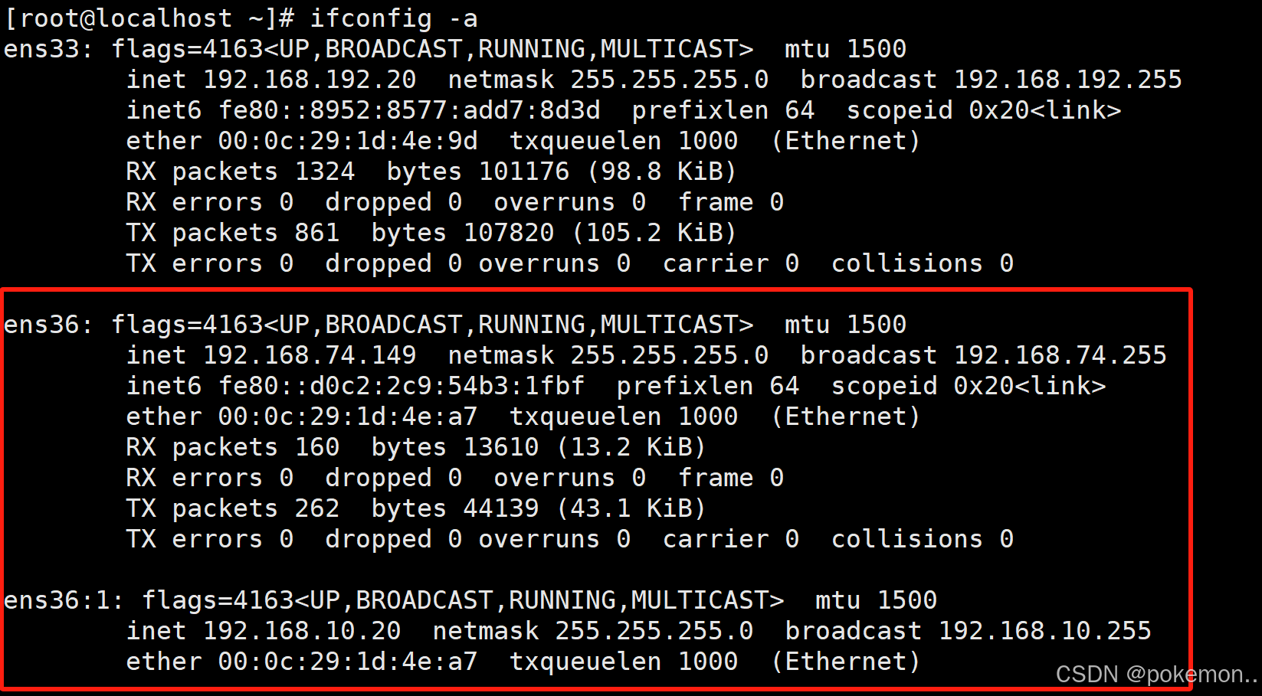This screenshot has height=696, width=1262.
Task: Click inet6 address fe80::d0c2:2c9:54b3:1fbf
Action: click(x=402, y=386)
